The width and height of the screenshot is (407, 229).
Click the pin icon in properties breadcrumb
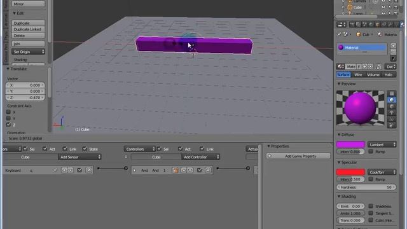point(339,34)
